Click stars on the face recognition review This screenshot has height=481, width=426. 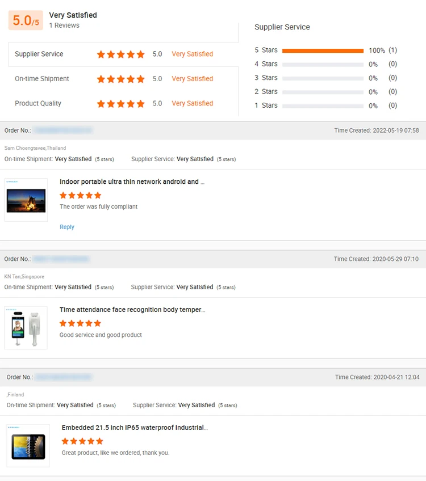(80, 323)
